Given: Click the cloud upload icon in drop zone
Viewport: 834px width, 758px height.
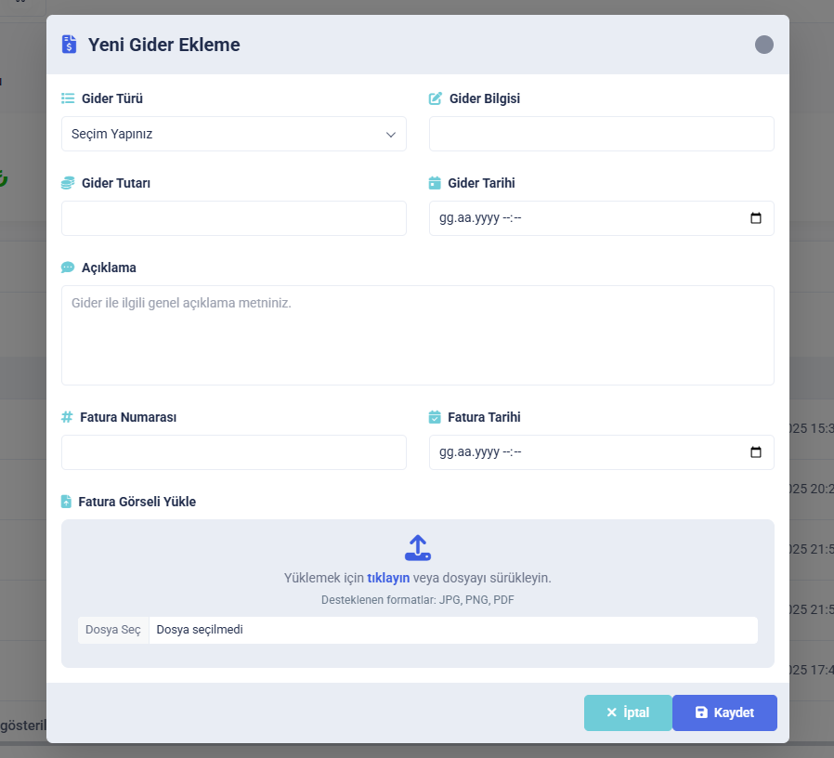Looking at the screenshot, I should [418, 548].
